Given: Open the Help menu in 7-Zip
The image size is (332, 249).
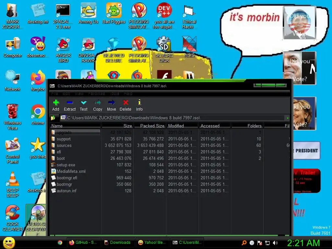Looking at the screenshot, I should coord(128,94).
